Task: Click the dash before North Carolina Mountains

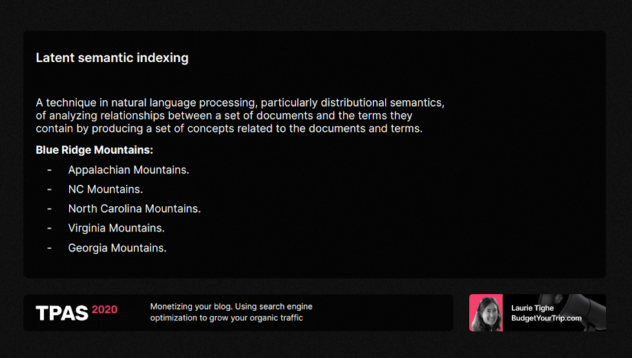Action: [49, 209]
